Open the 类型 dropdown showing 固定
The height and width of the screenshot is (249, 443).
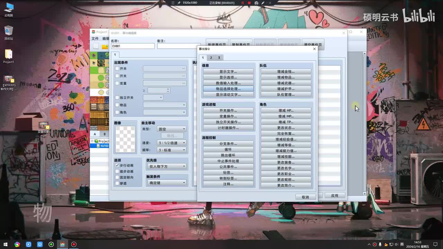(x=172, y=129)
